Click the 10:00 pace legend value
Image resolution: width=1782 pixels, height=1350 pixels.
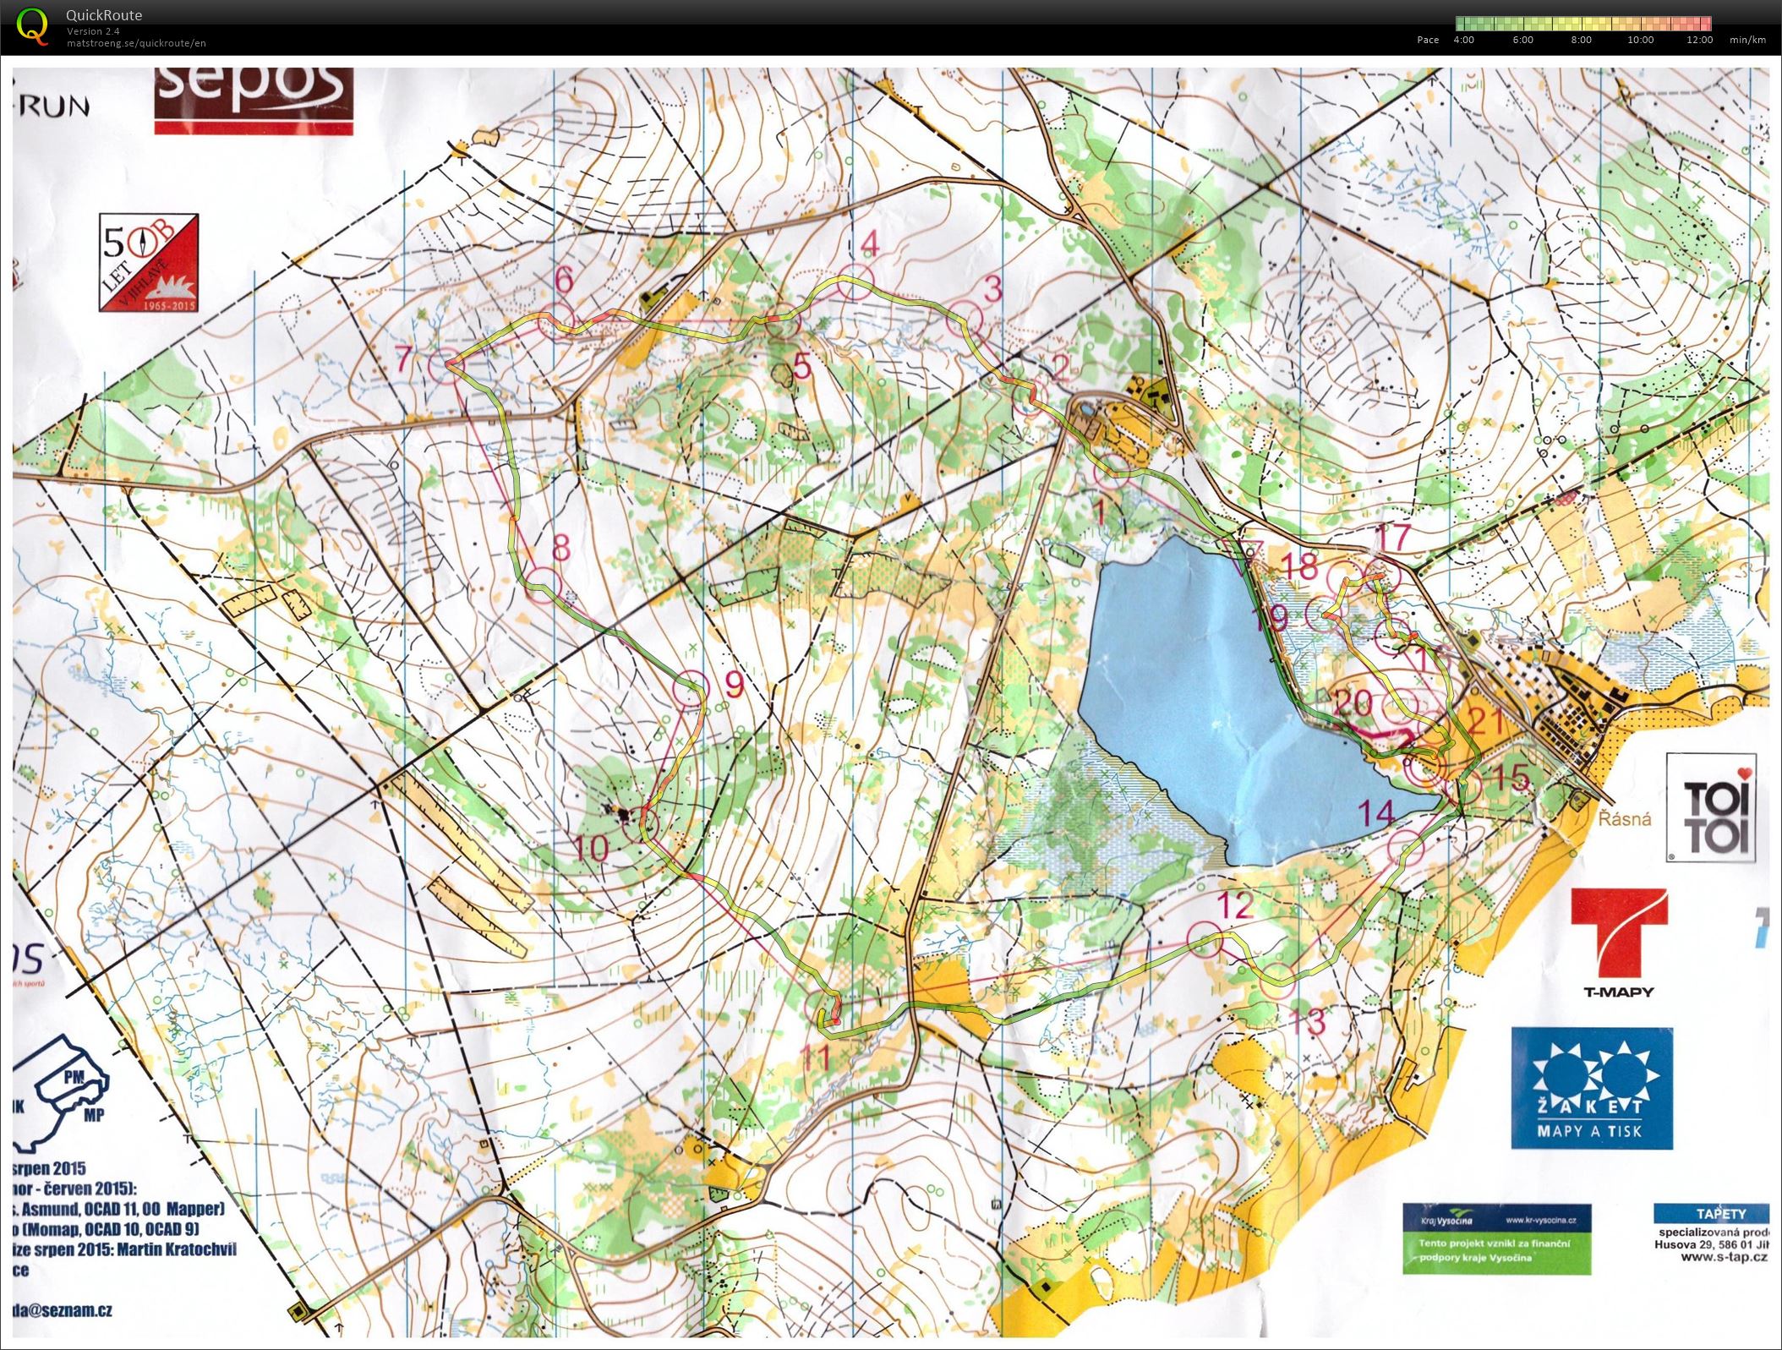coord(1641,40)
